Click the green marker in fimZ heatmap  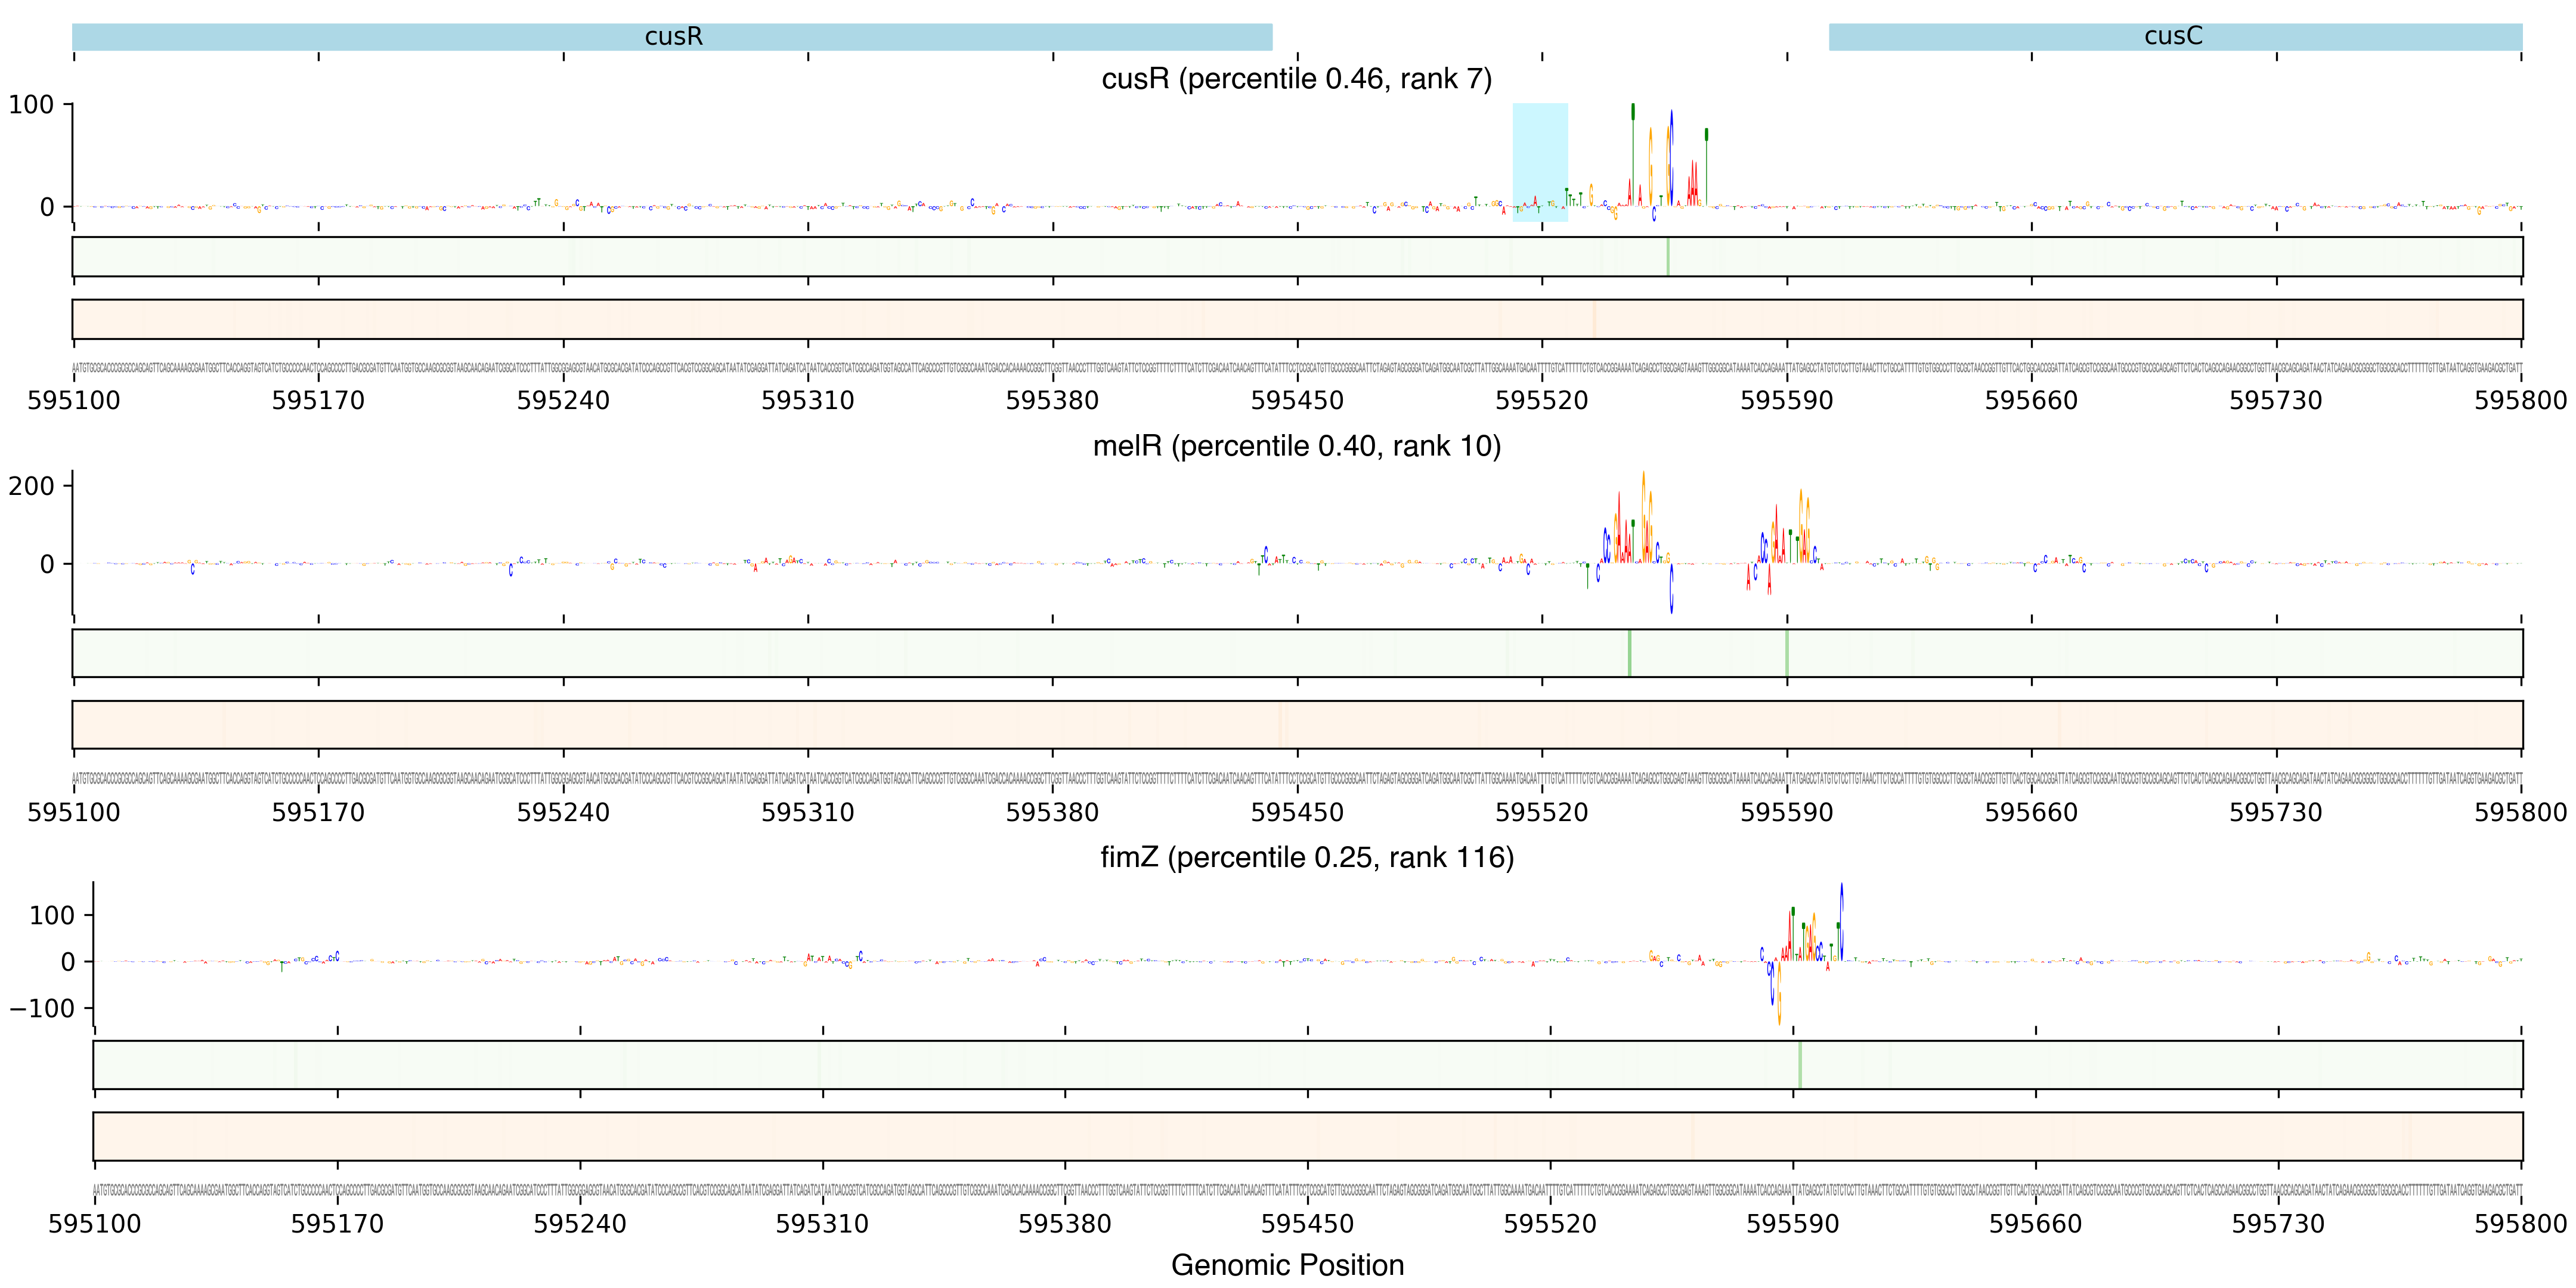[1800, 1065]
